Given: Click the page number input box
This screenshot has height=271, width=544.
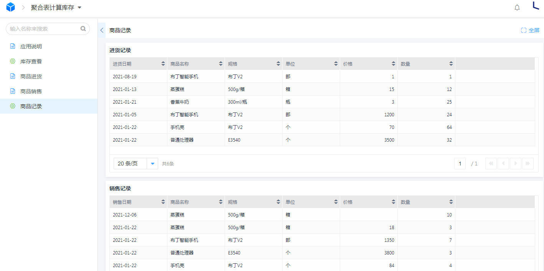Looking at the screenshot, I should (460, 164).
